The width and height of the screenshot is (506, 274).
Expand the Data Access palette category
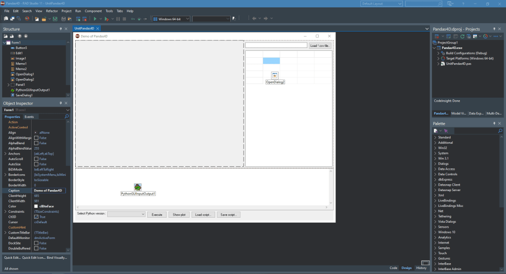(435, 169)
